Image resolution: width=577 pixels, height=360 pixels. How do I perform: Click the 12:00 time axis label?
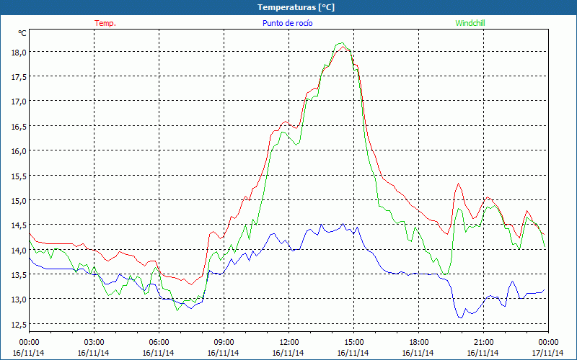pyautogui.click(x=289, y=342)
